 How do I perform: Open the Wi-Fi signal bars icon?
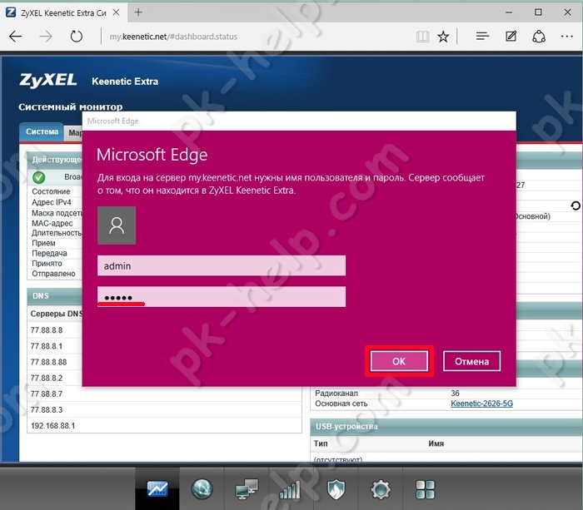point(291,489)
